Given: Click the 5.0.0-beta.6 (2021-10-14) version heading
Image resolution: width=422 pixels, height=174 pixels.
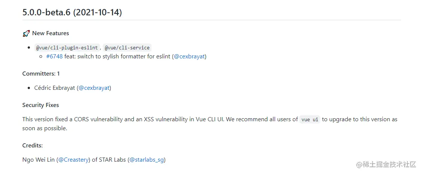Looking at the screenshot, I should click(x=72, y=12).
